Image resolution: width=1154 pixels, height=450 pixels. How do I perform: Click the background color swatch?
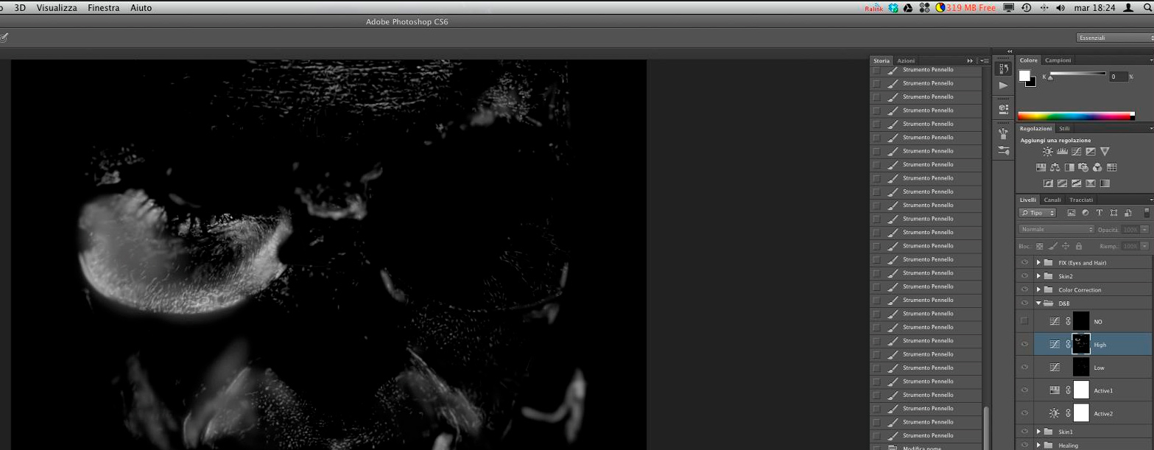(1032, 82)
